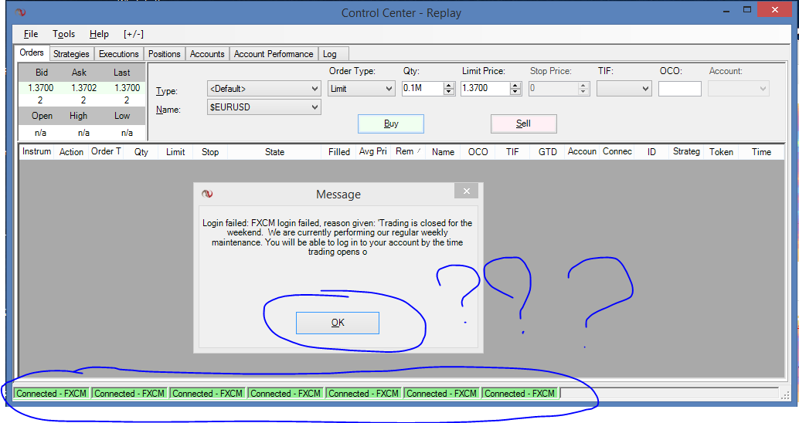Increase Limit Price with up arrow

pos(515,85)
